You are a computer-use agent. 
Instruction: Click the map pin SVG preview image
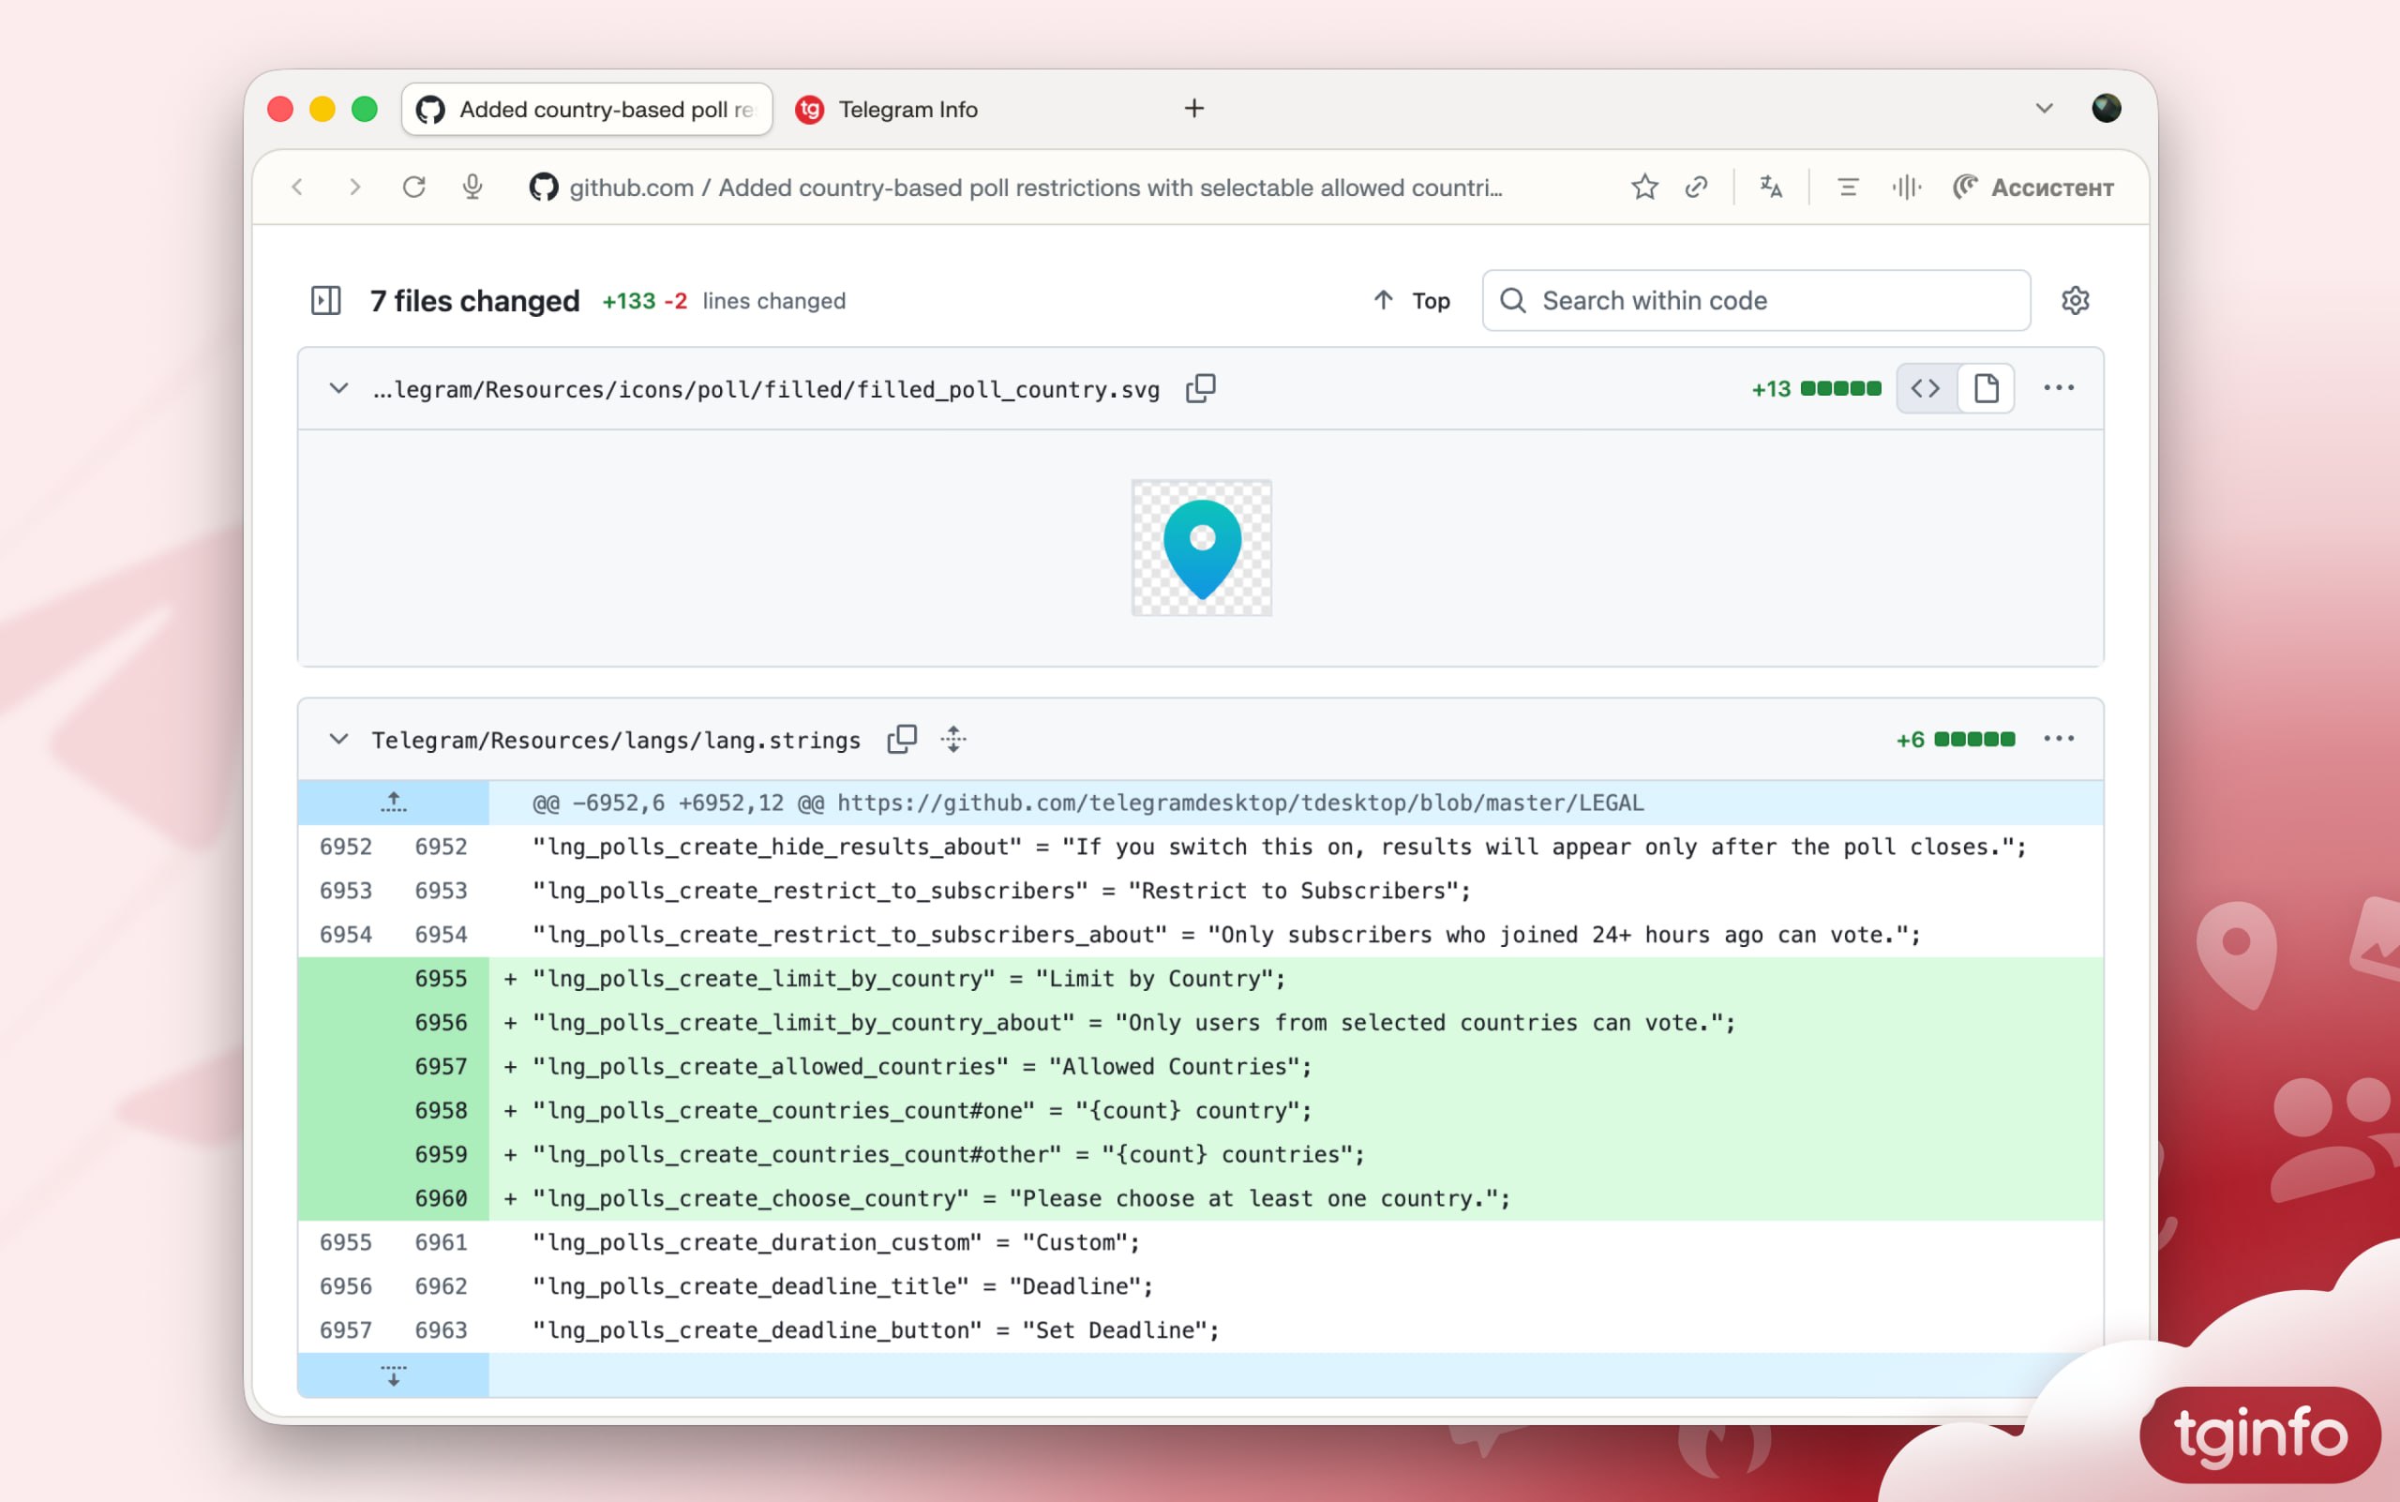(1201, 548)
